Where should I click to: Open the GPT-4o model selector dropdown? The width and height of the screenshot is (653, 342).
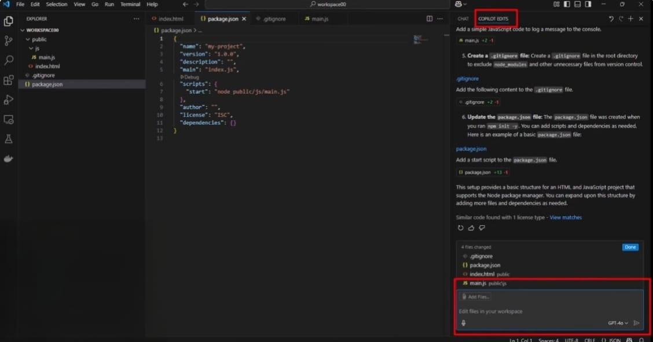tap(617, 323)
